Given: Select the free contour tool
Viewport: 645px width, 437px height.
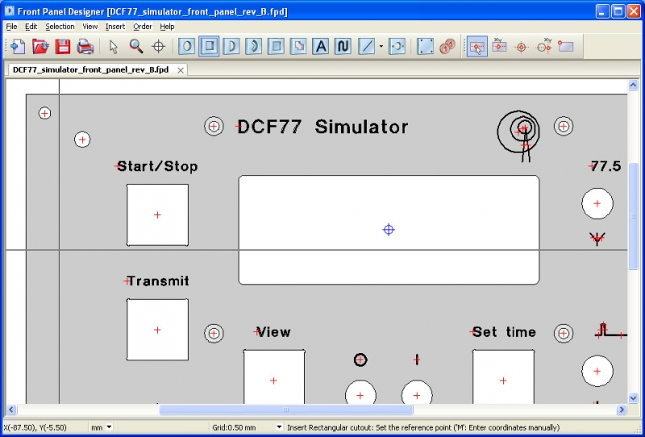Looking at the screenshot, I should tap(298, 46).
